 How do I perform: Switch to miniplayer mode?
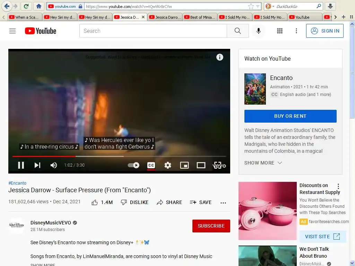click(x=184, y=165)
